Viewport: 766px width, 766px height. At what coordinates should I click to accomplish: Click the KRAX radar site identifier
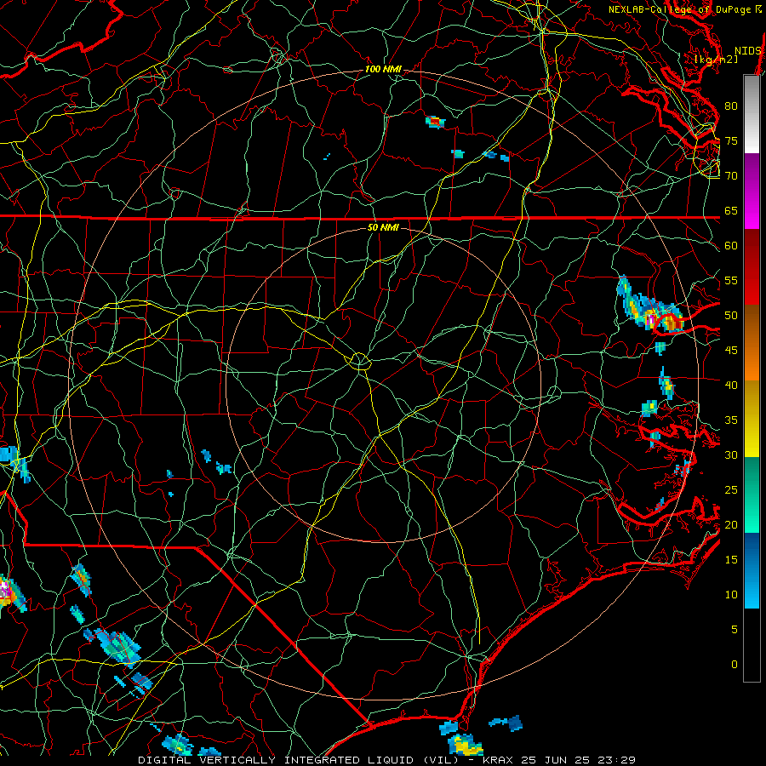coord(498,760)
